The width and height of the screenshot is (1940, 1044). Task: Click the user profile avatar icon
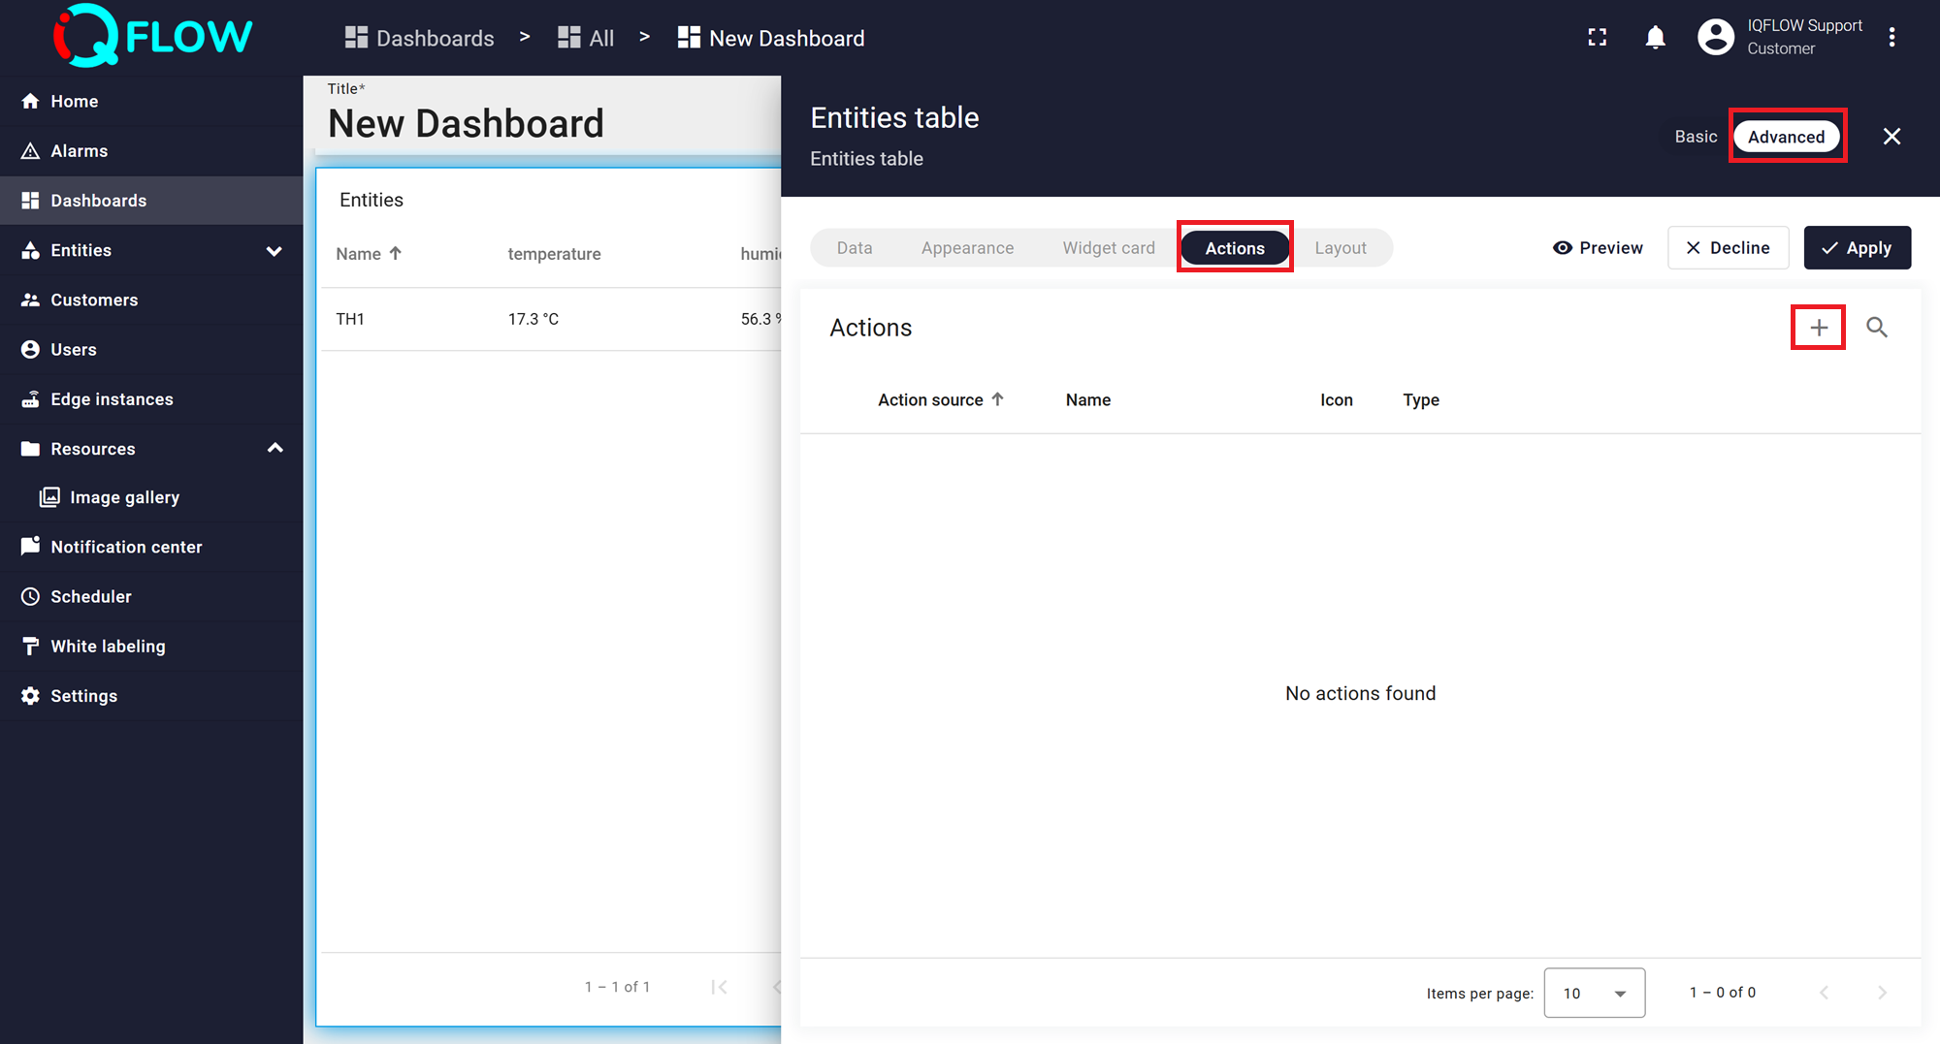pos(1715,38)
